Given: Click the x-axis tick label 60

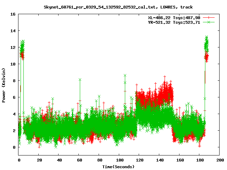Looking at the screenshot, I should click(79, 160).
